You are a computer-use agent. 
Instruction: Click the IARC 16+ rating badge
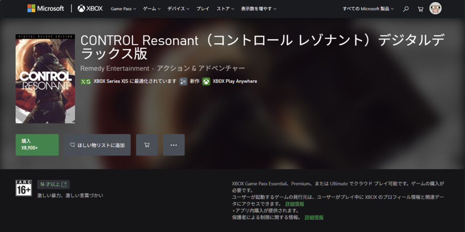point(24,188)
